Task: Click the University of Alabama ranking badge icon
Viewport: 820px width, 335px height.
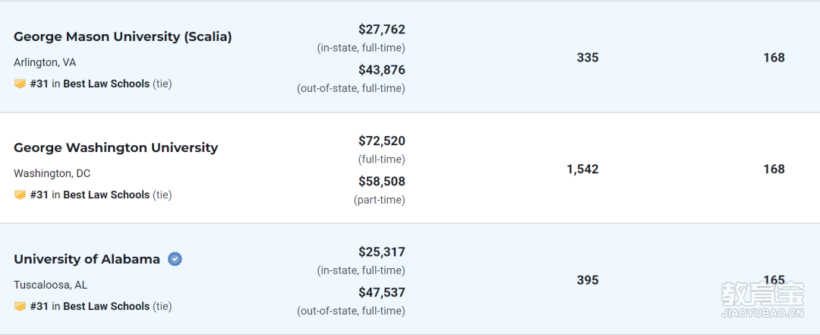Action: coord(20,306)
